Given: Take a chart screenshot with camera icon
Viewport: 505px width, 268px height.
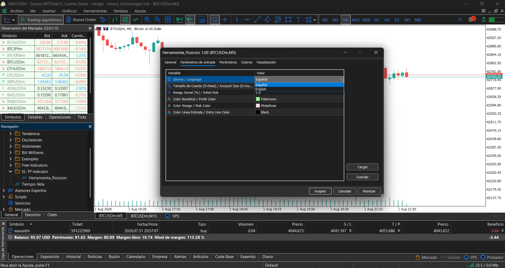Looking at the screenshot, I should [x=202, y=20].
